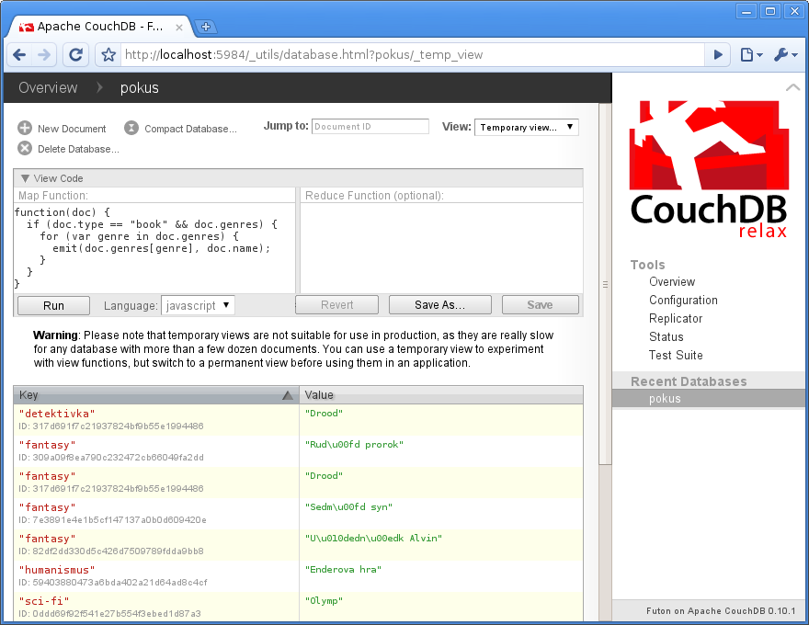Reload the page with the refresh icon

tap(75, 54)
